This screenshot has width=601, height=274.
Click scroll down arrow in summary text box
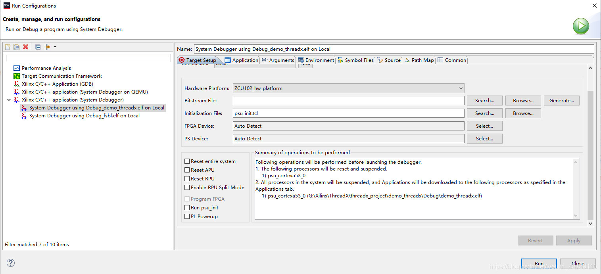coord(576,216)
